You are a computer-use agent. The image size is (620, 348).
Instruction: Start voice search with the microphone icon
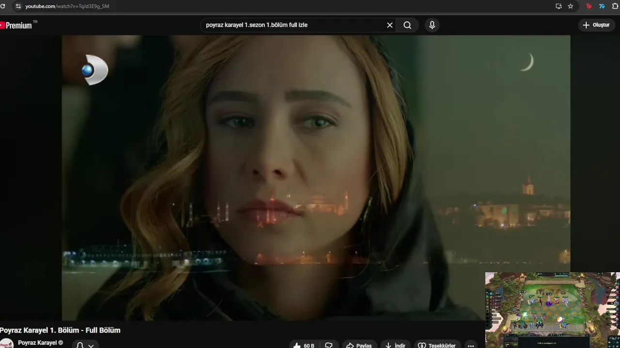432,25
